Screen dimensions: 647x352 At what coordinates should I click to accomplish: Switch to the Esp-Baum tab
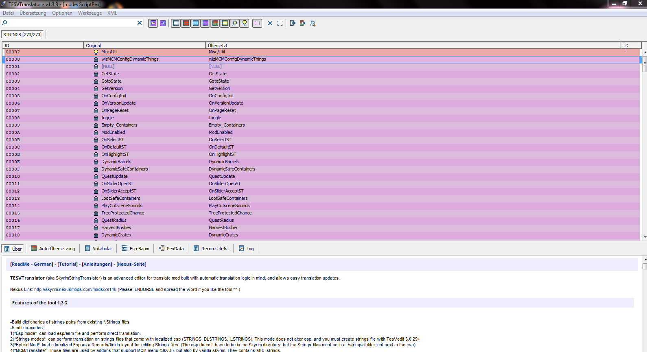click(136, 249)
